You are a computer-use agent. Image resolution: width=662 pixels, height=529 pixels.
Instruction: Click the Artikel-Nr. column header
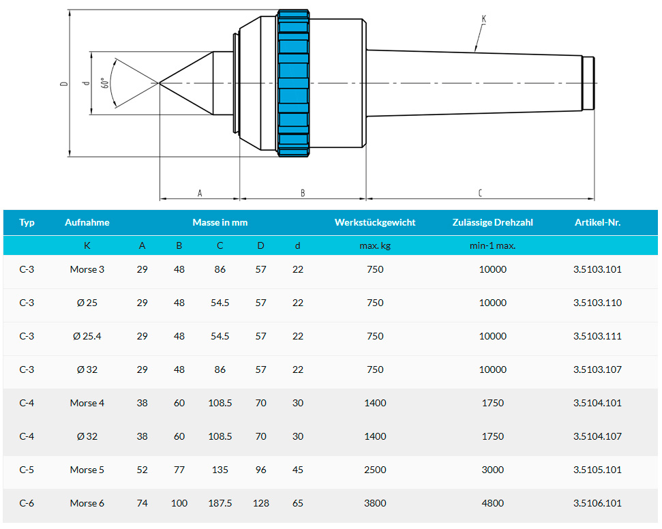click(598, 222)
